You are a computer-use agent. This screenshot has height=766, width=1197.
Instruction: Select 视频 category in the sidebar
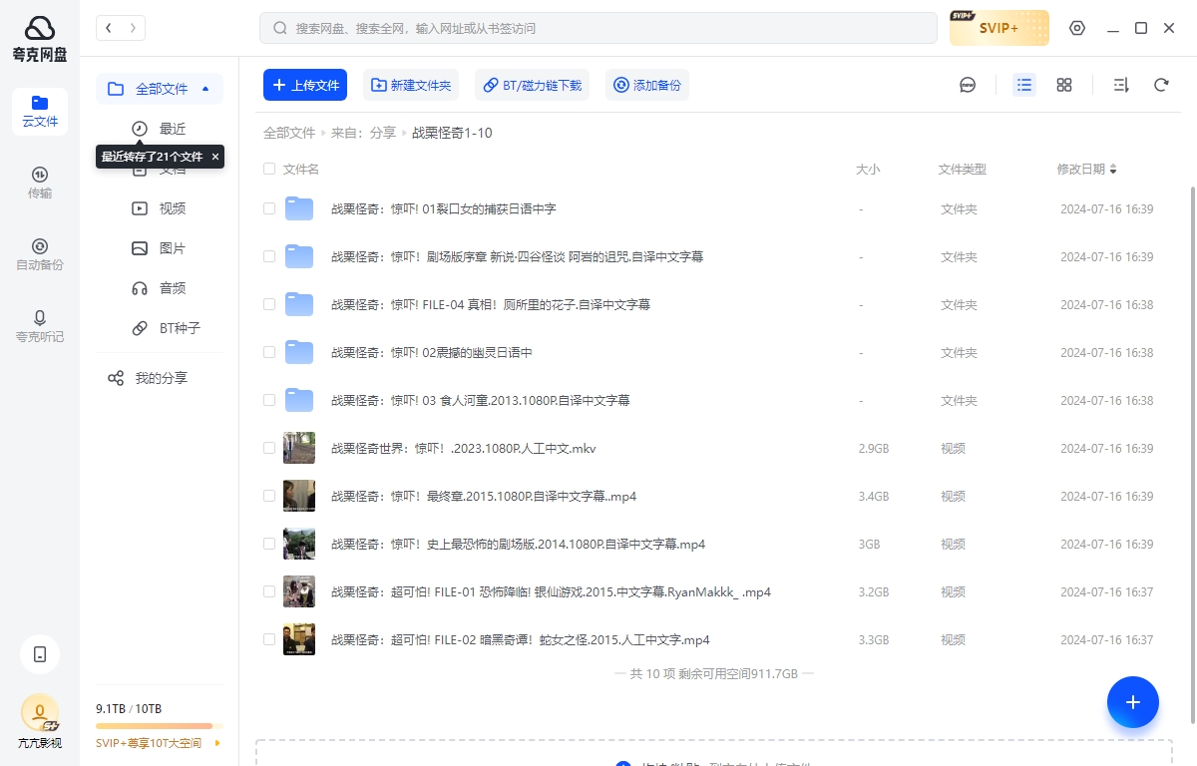tap(172, 208)
